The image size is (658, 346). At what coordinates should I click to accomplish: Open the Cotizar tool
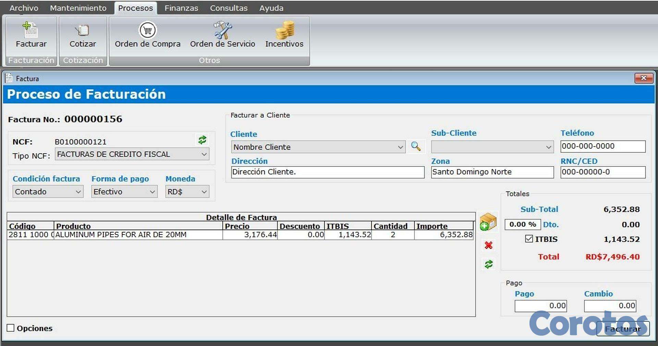pyautogui.click(x=83, y=36)
